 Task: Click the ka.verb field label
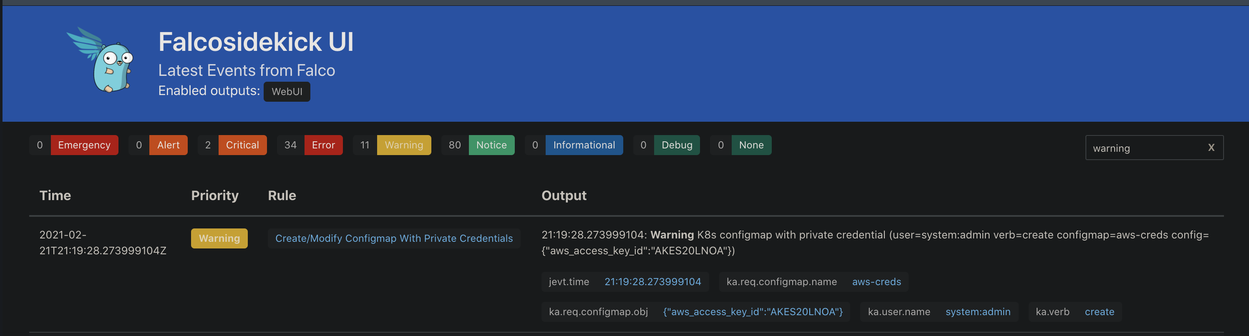pyautogui.click(x=1052, y=312)
